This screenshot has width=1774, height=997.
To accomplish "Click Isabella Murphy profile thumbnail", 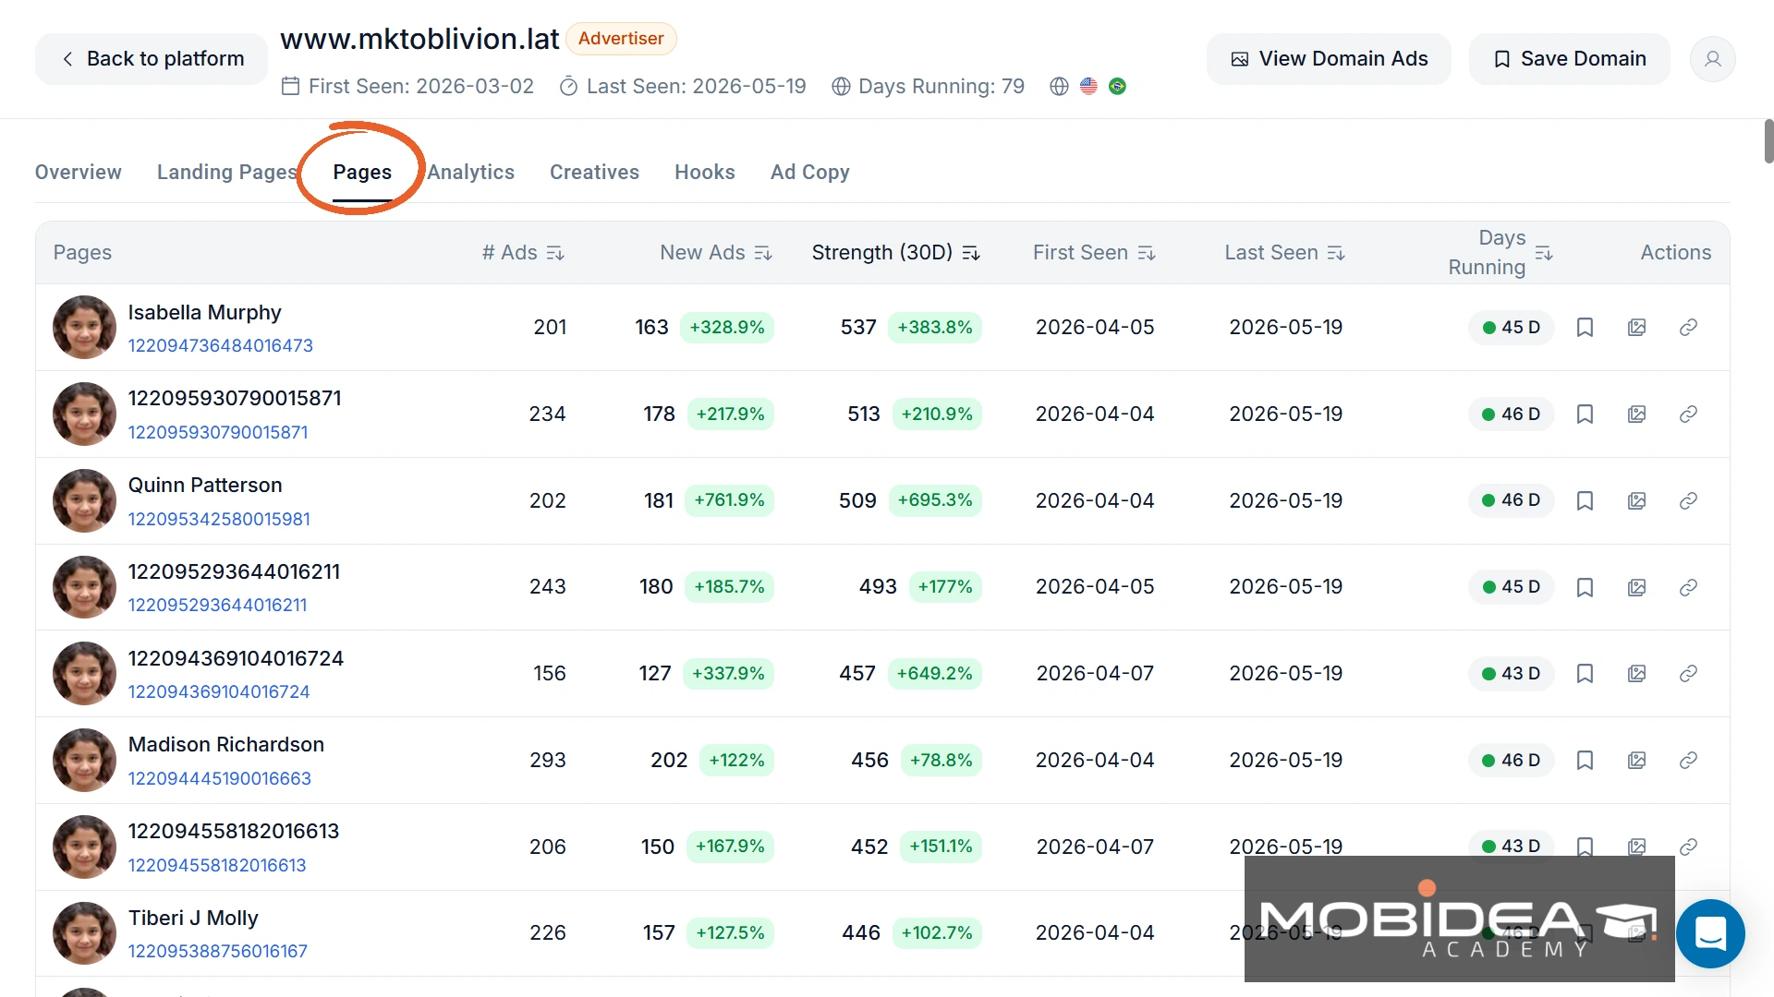I will [x=84, y=328].
